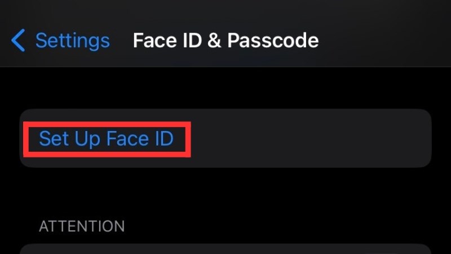Click the black gap above the Face ID card

(225, 88)
